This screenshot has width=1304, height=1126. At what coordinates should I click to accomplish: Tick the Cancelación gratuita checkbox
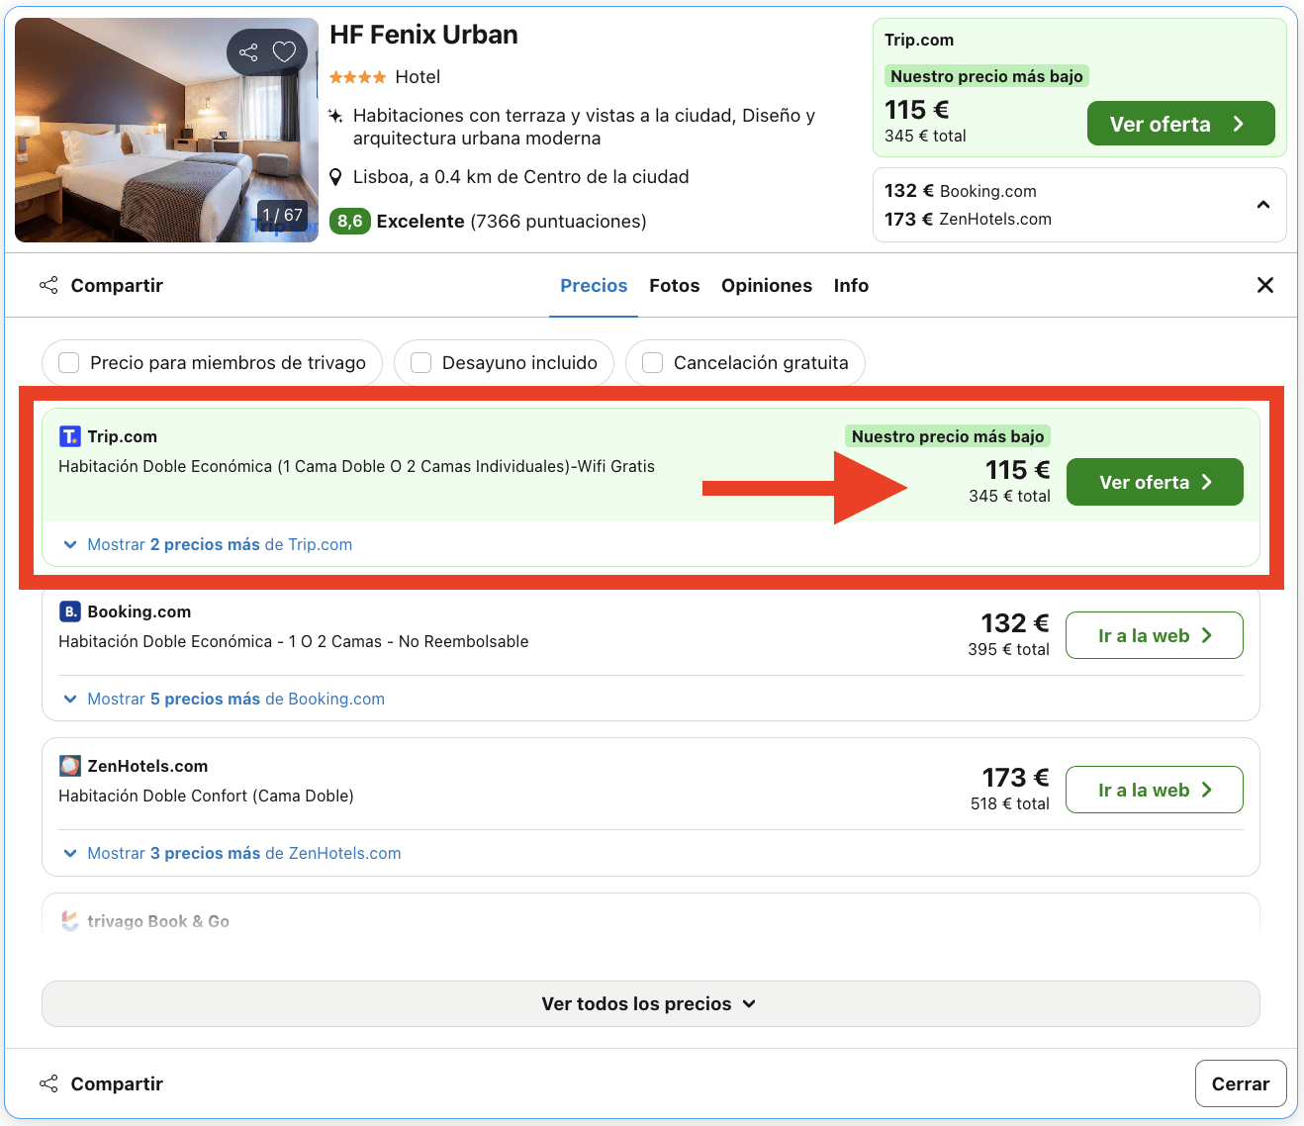click(x=653, y=363)
